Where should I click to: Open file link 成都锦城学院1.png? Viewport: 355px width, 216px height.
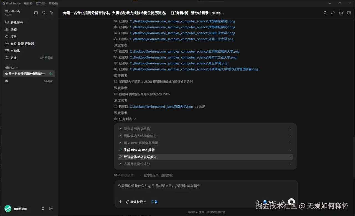[182, 21]
